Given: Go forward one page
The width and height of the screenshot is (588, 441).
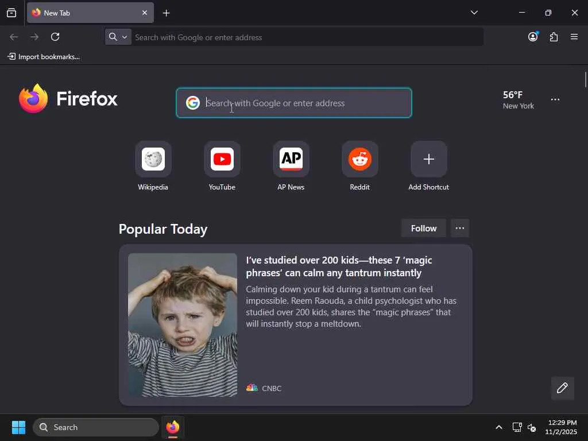Looking at the screenshot, I should pos(34,37).
